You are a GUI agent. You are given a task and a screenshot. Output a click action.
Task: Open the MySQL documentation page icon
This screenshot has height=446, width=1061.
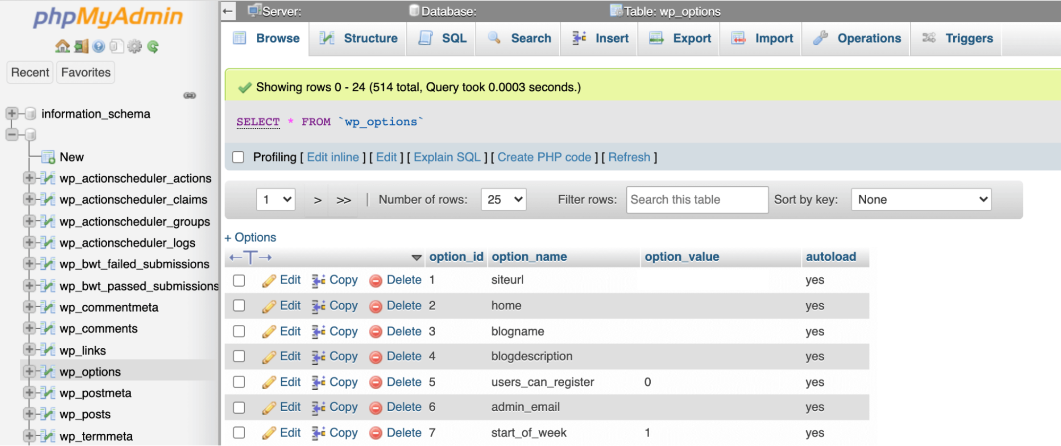[117, 47]
